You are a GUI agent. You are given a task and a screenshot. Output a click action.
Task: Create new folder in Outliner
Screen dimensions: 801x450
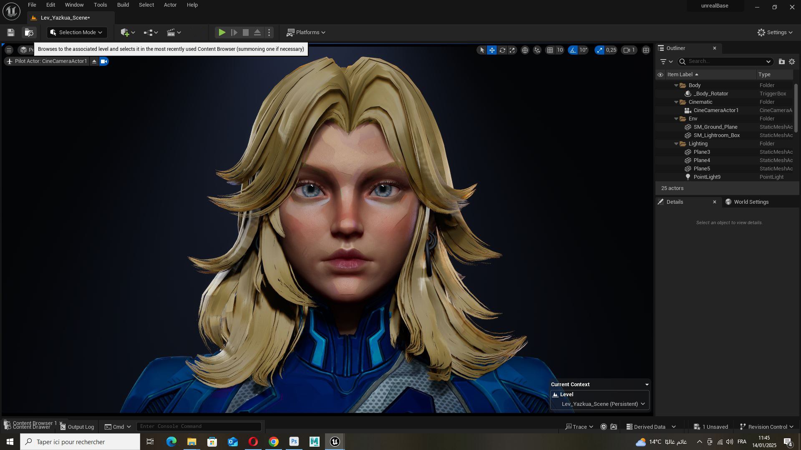[781, 62]
